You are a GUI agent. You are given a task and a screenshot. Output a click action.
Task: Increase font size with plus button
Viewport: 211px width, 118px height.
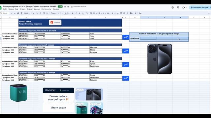coord(69,13)
